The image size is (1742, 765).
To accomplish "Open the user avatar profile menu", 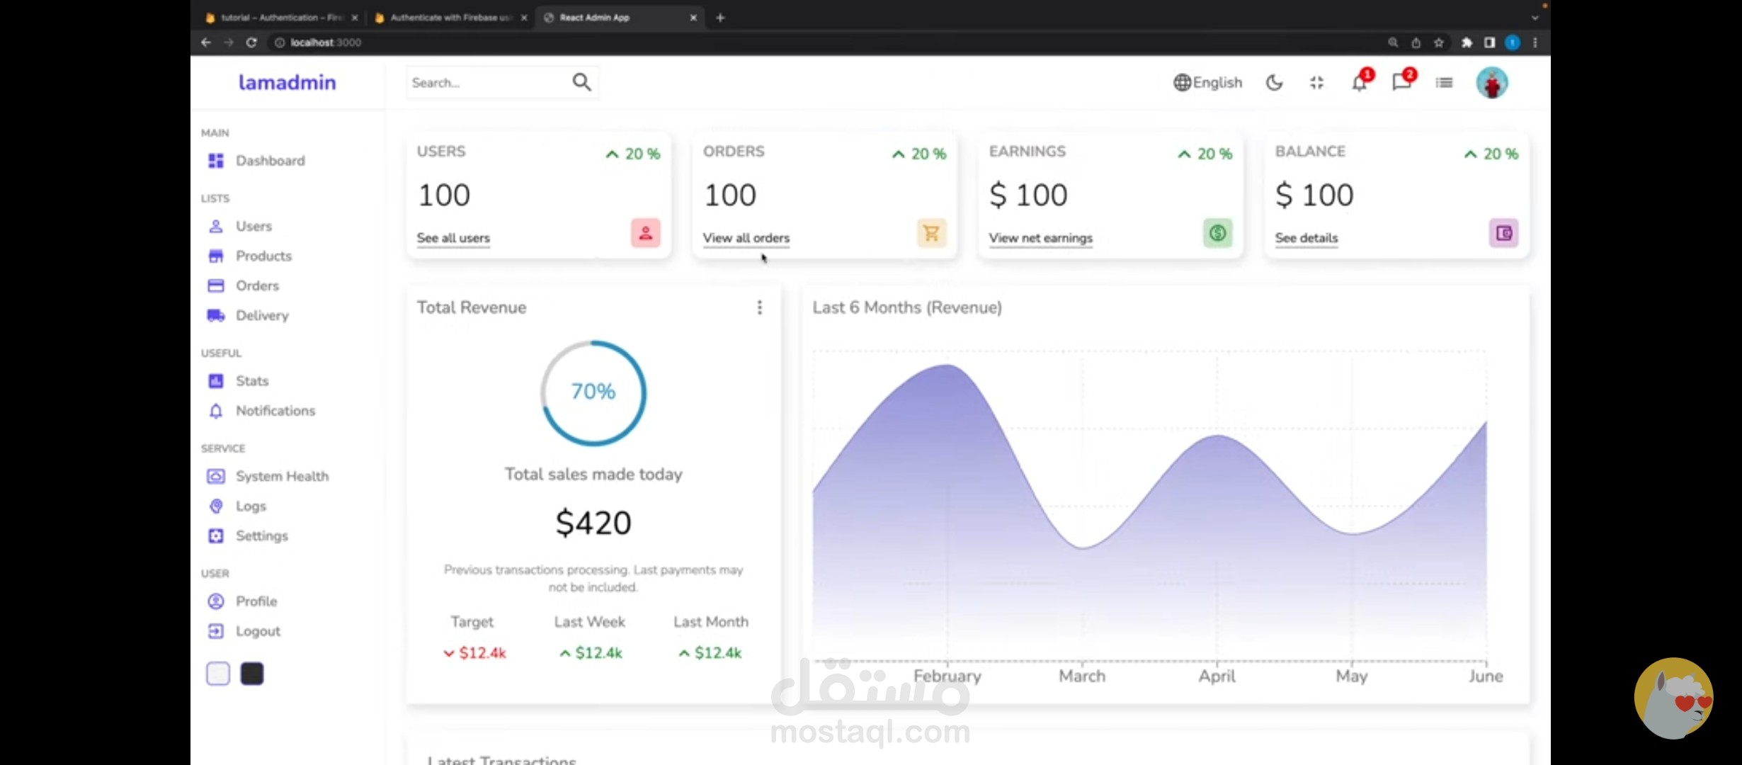I will point(1492,83).
